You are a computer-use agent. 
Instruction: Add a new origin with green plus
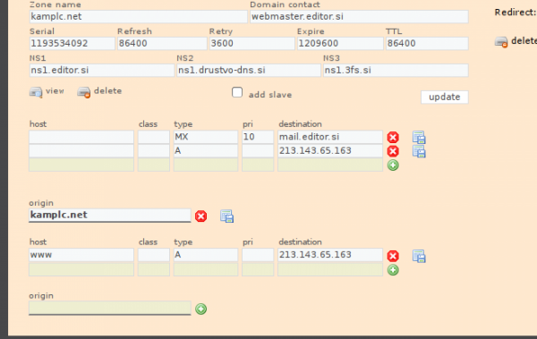(x=200, y=309)
